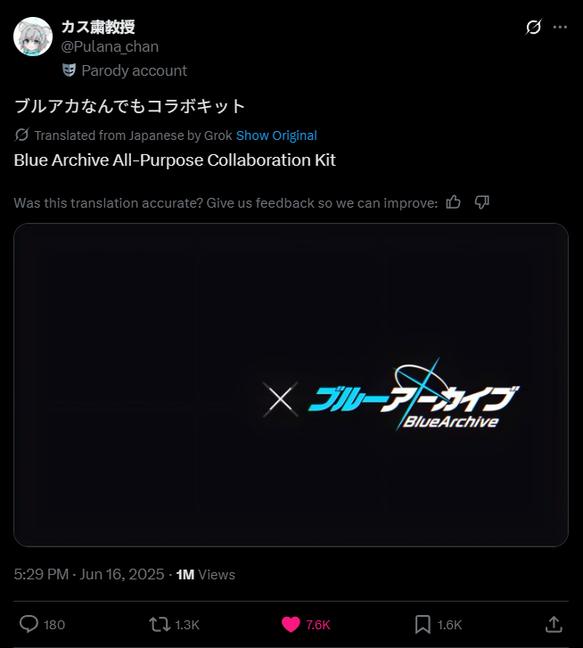Click the @Pulana_chan handle
Screen dimensions: 583x648
point(110,46)
